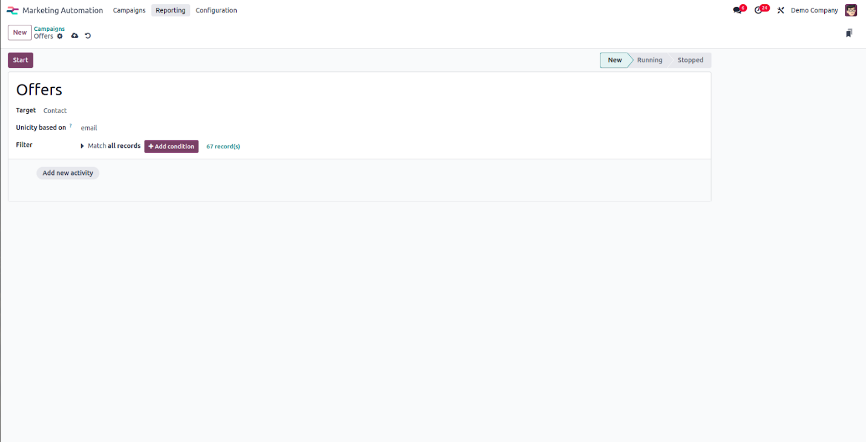
Task: Open the conversations messages icon
Action: point(737,10)
